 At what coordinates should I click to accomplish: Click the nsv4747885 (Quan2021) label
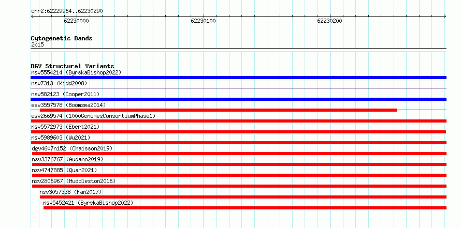click(64, 170)
